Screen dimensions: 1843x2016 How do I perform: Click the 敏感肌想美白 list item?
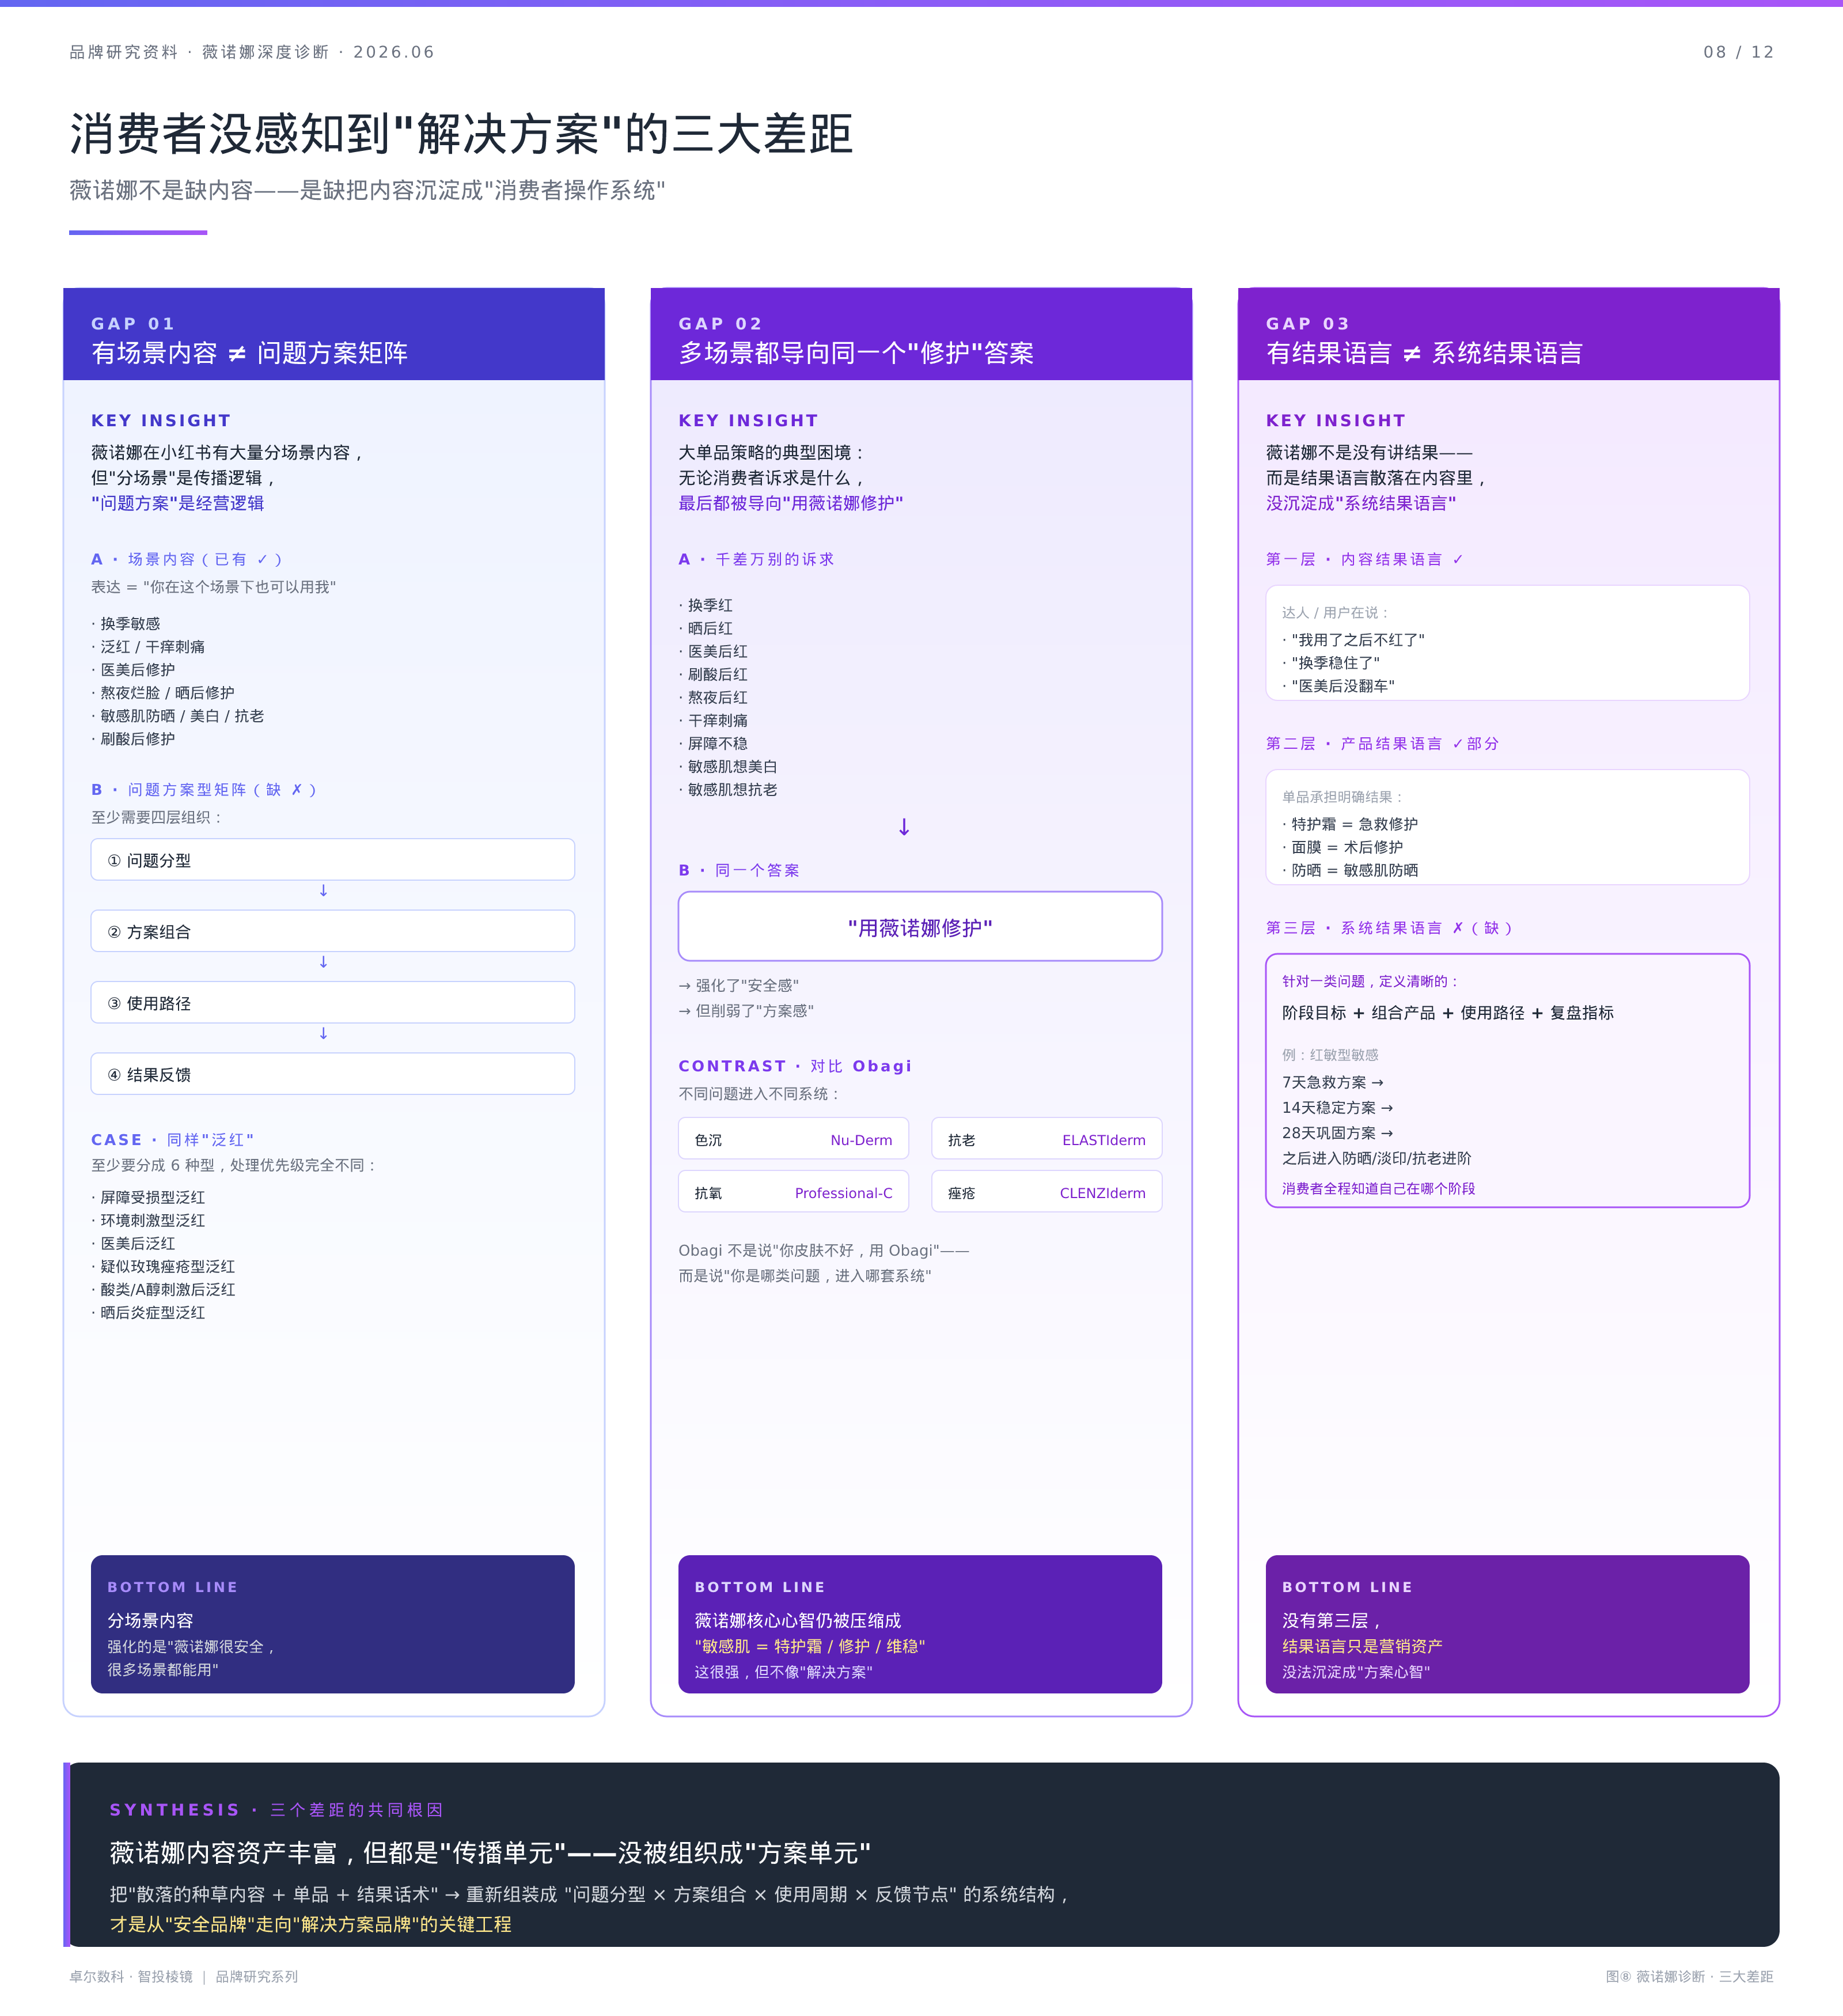(x=728, y=766)
